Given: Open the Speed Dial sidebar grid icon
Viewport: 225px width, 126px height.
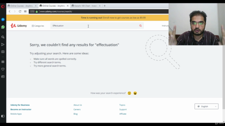Looking at the screenshot, I should click(x=3, y=62).
